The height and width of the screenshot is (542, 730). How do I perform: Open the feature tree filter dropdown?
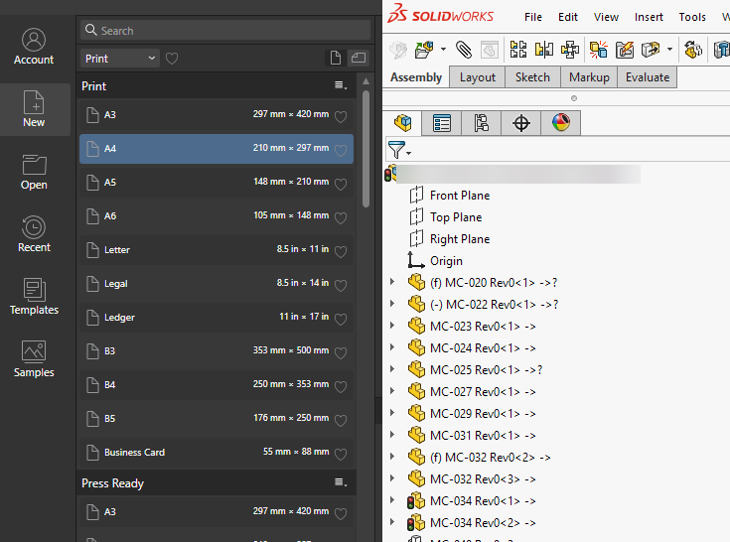399,150
